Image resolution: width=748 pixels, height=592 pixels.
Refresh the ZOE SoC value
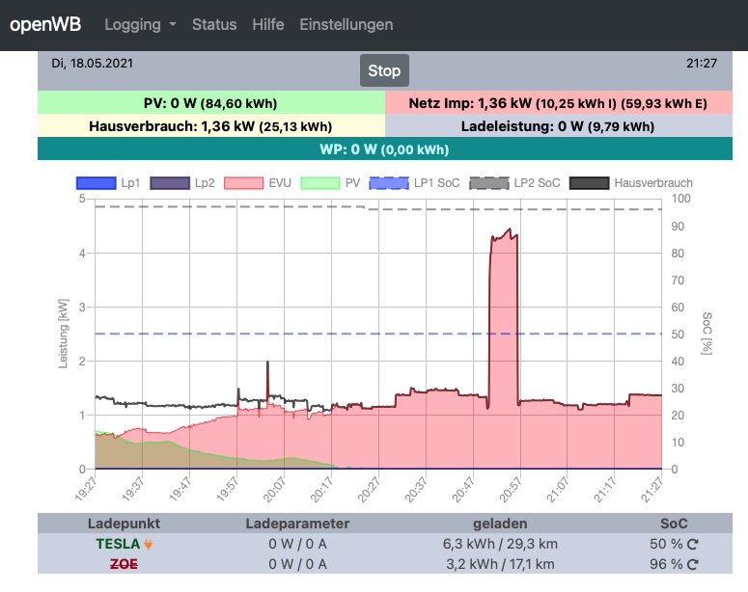click(692, 564)
